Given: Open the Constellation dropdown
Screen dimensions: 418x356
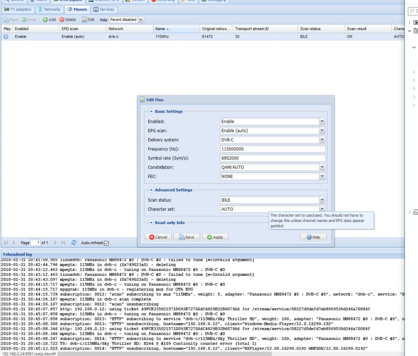Looking at the screenshot, I should (x=322, y=167).
